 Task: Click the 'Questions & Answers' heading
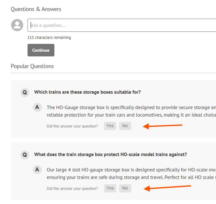(x=36, y=9)
